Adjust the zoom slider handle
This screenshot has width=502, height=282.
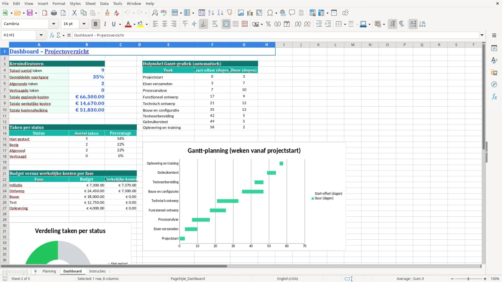click(x=468, y=279)
